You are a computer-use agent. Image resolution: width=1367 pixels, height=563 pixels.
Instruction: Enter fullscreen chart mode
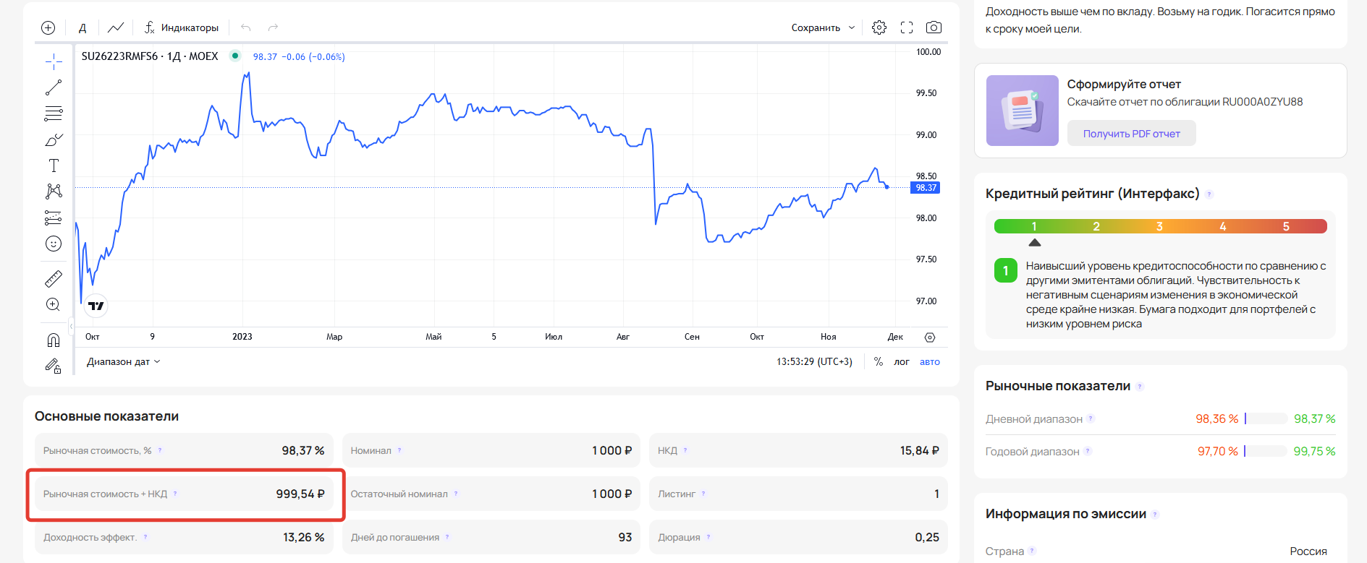(x=907, y=27)
